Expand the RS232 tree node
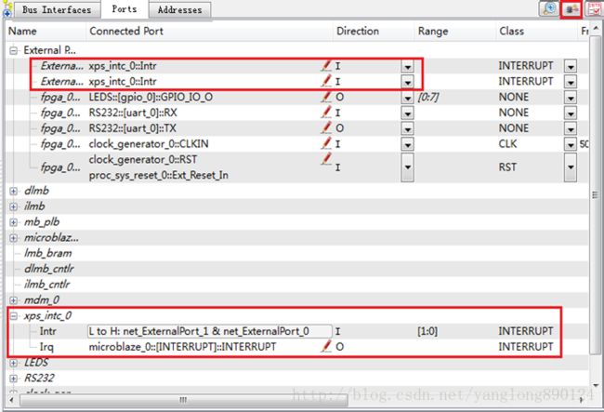 coord(14,379)
